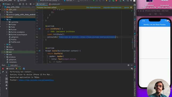Collapse play_with_links project root
This screenshot has height=97, width=172.
pos(3,7)
